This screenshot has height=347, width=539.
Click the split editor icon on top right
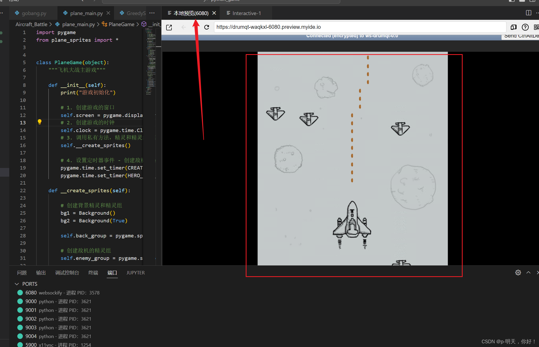pos(528,13)
